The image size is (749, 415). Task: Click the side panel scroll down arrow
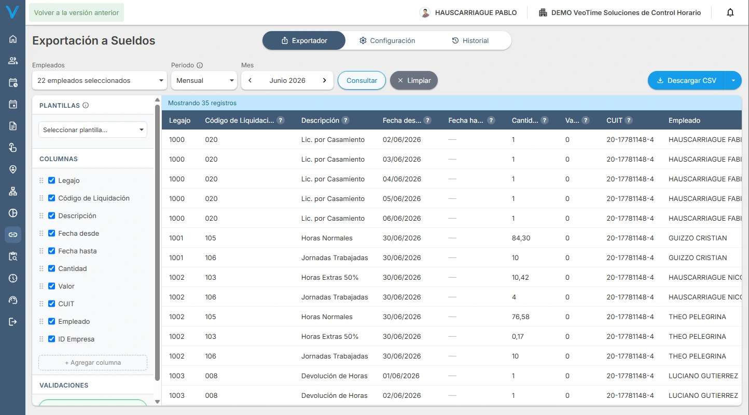[x=157, y=402]
